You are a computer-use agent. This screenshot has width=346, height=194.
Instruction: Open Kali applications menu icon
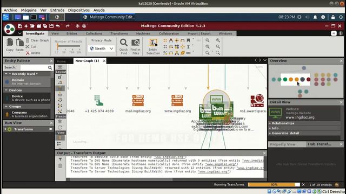click(x=6, y=17)
